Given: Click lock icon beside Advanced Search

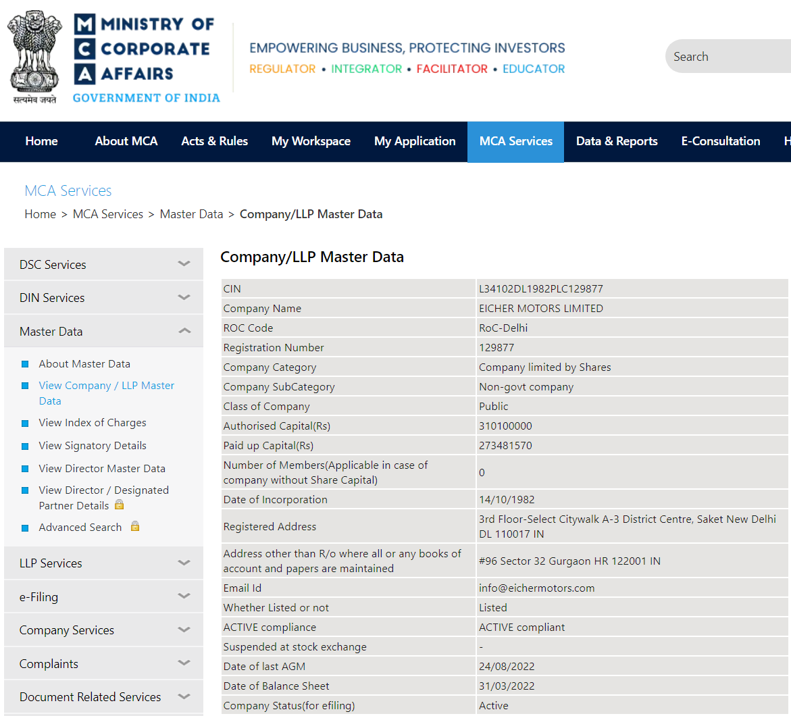Looking at the screenshot, I should tap(134, 526).
